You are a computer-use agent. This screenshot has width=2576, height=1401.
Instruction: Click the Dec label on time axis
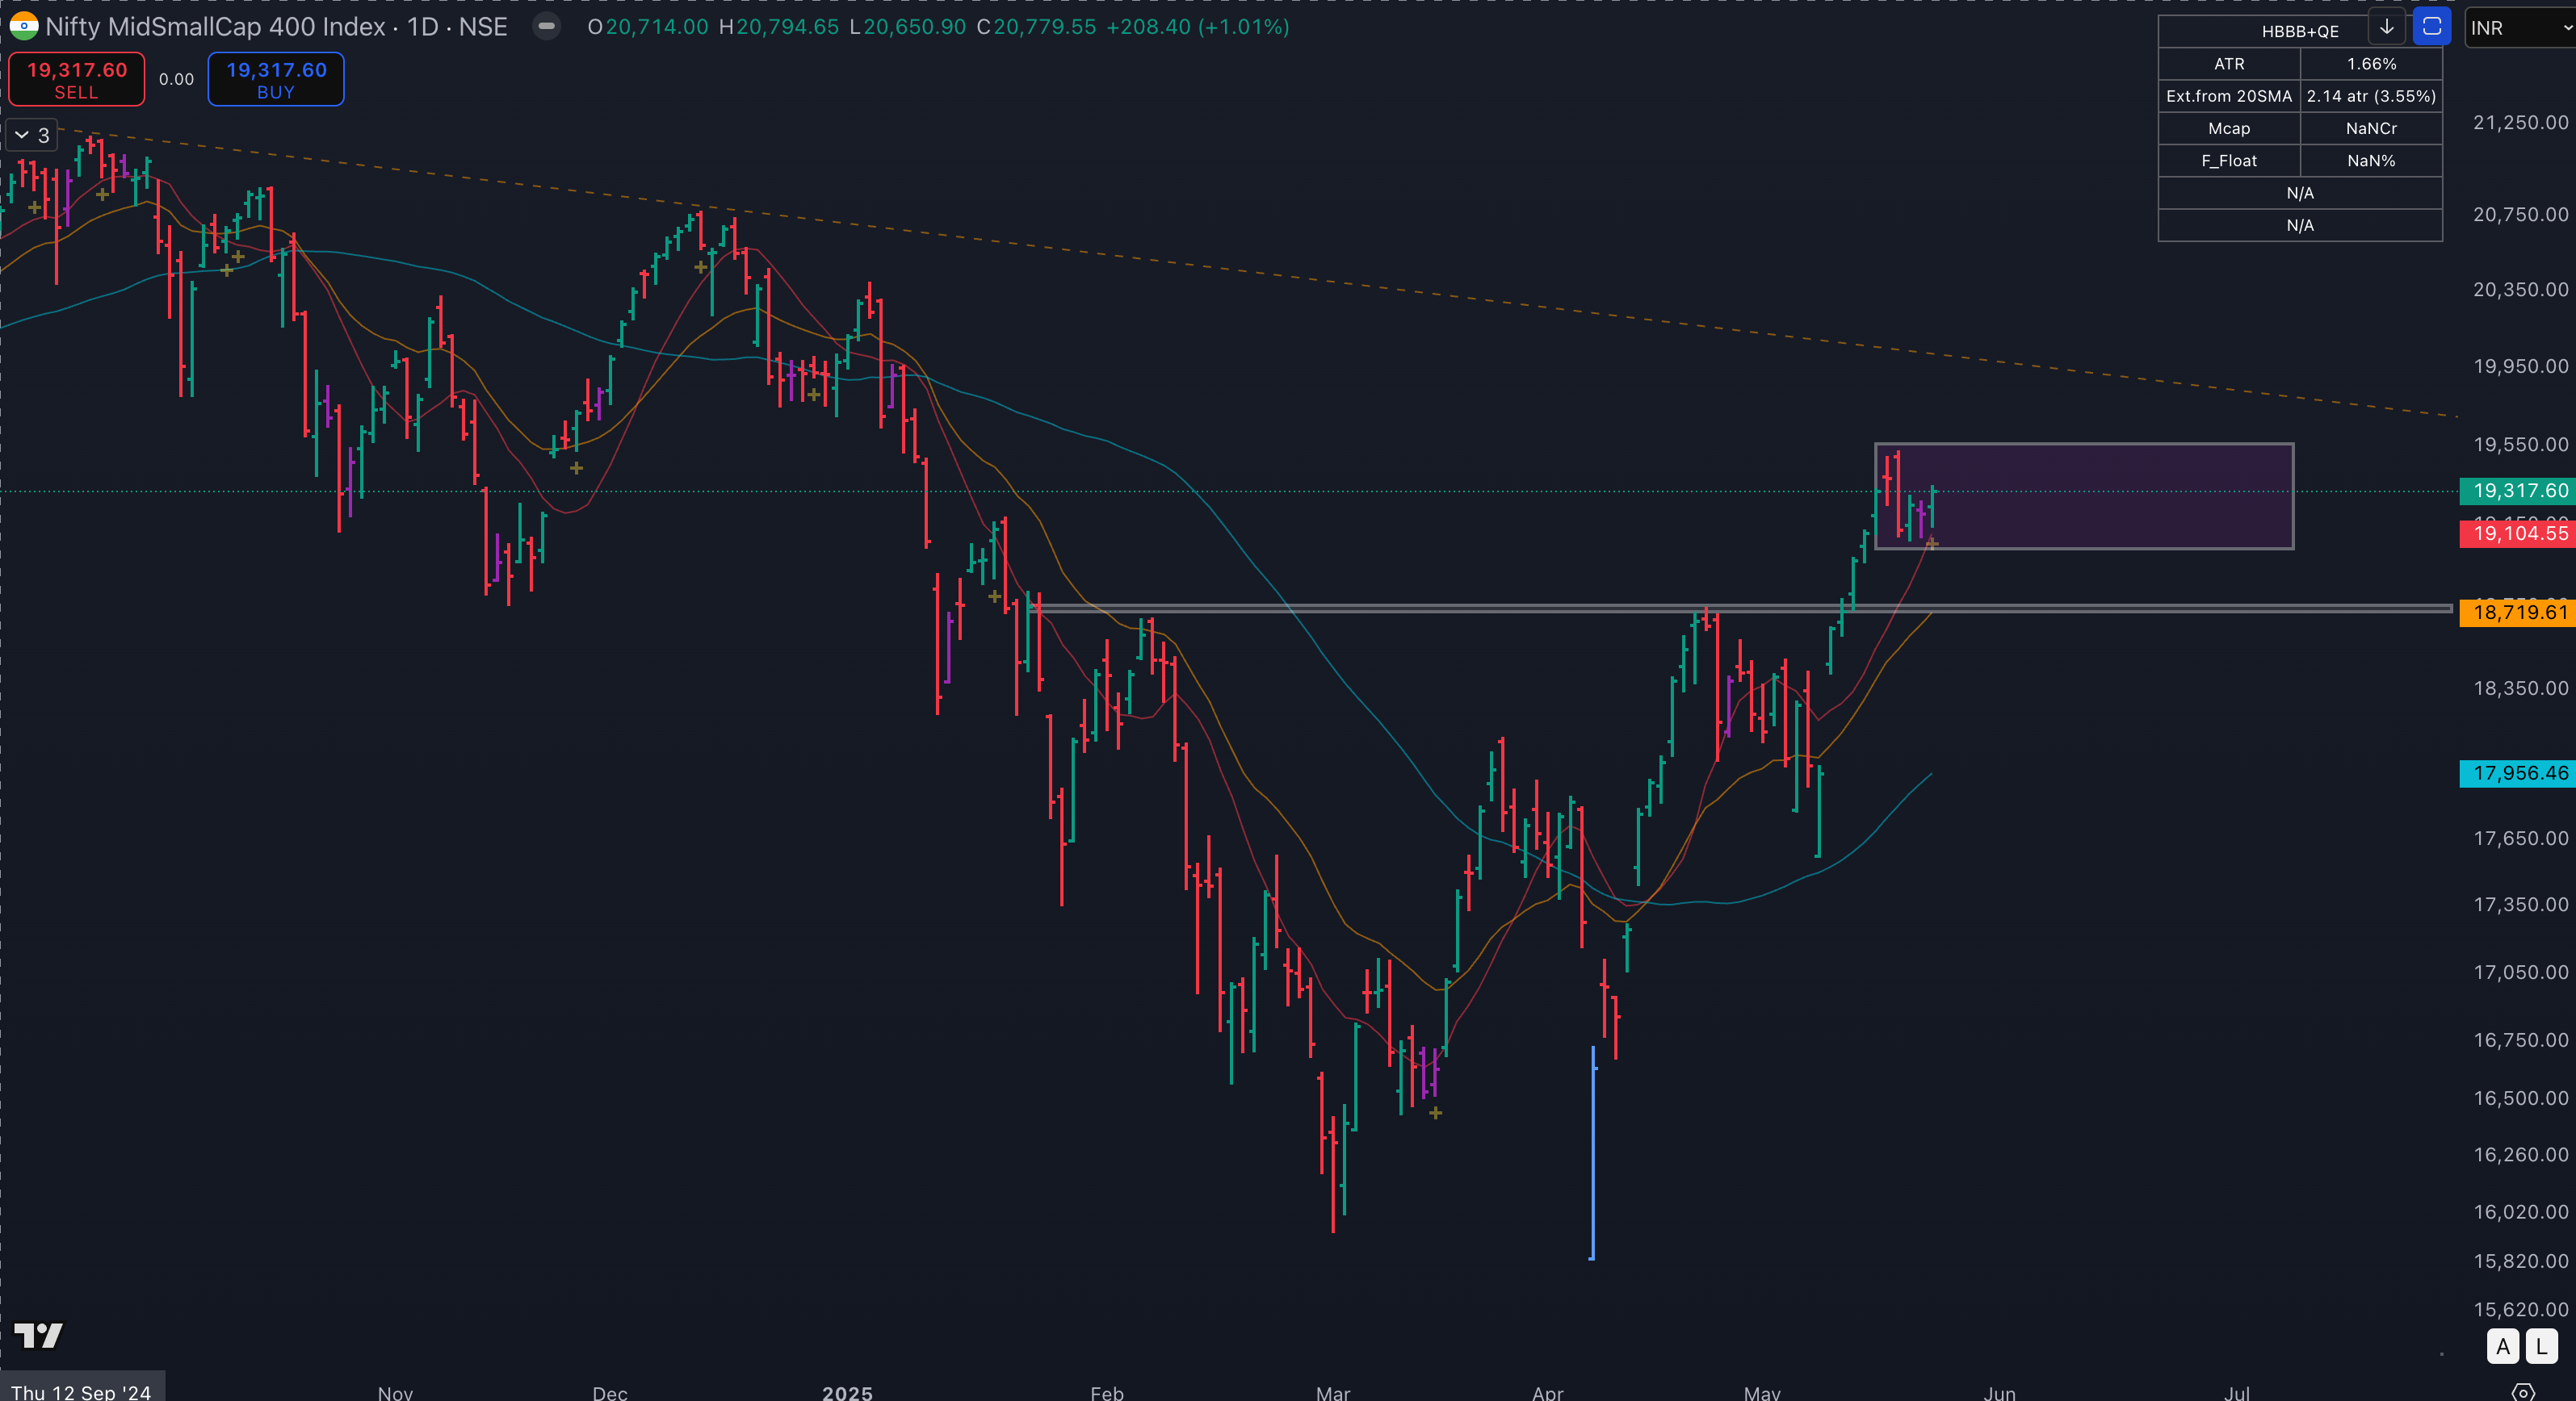(610, 1392)
